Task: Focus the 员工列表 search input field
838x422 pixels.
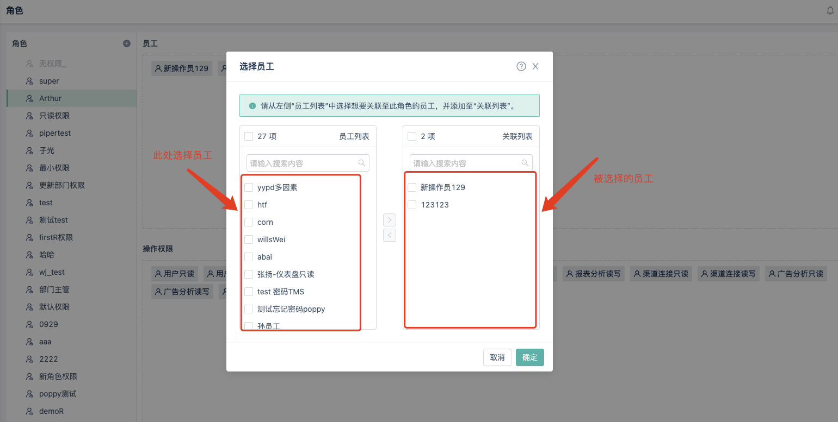Action: point(308,163)
